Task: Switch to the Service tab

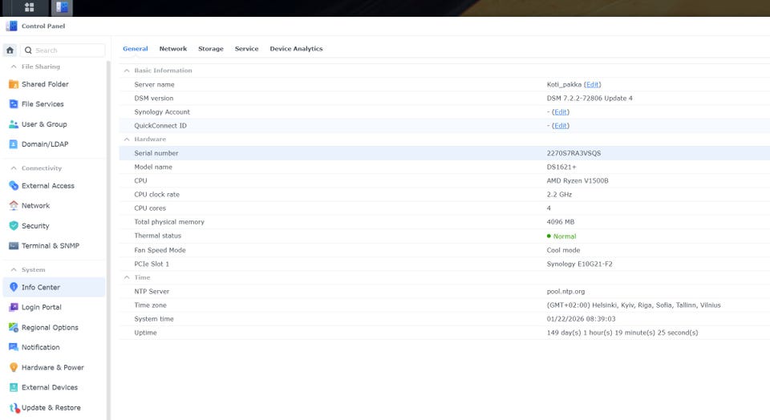Action: [x=246, y=49]
